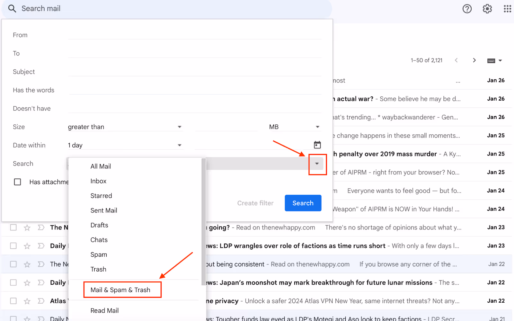
Task: Open the Google apps grid
Action: (507, 9)
